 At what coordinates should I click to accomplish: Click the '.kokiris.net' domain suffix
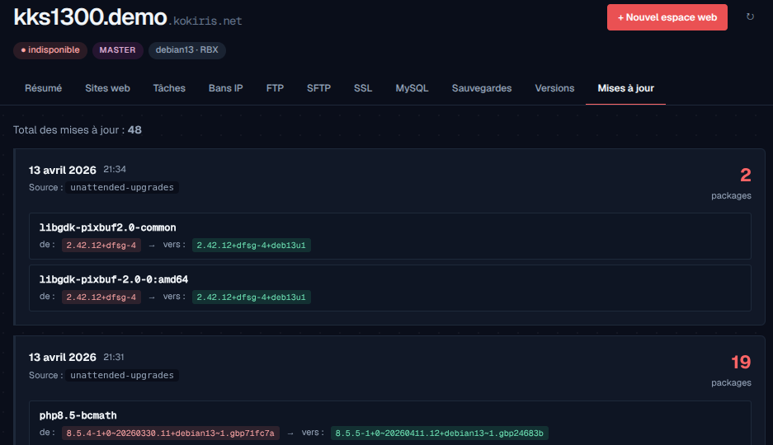click(x=206, y=21)
